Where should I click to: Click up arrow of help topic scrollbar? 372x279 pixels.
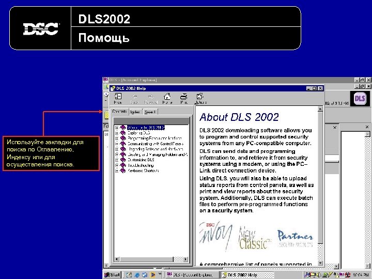point(320,110)
